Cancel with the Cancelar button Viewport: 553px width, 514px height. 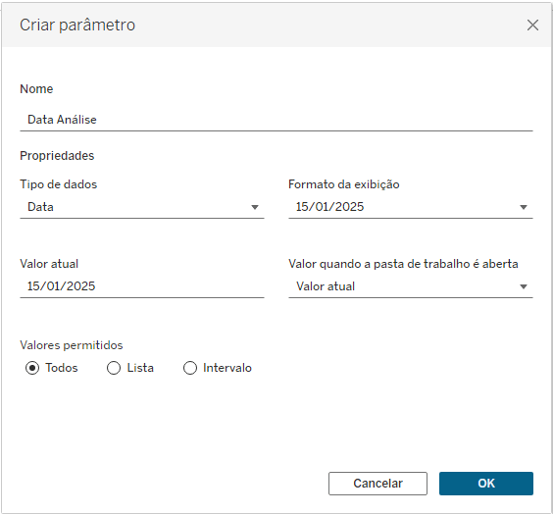pos(377,484)
